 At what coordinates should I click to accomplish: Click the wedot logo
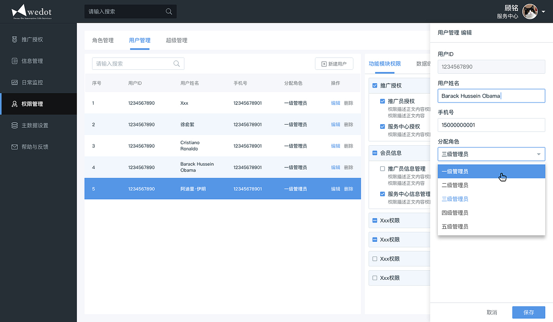[x=31, y=11]
